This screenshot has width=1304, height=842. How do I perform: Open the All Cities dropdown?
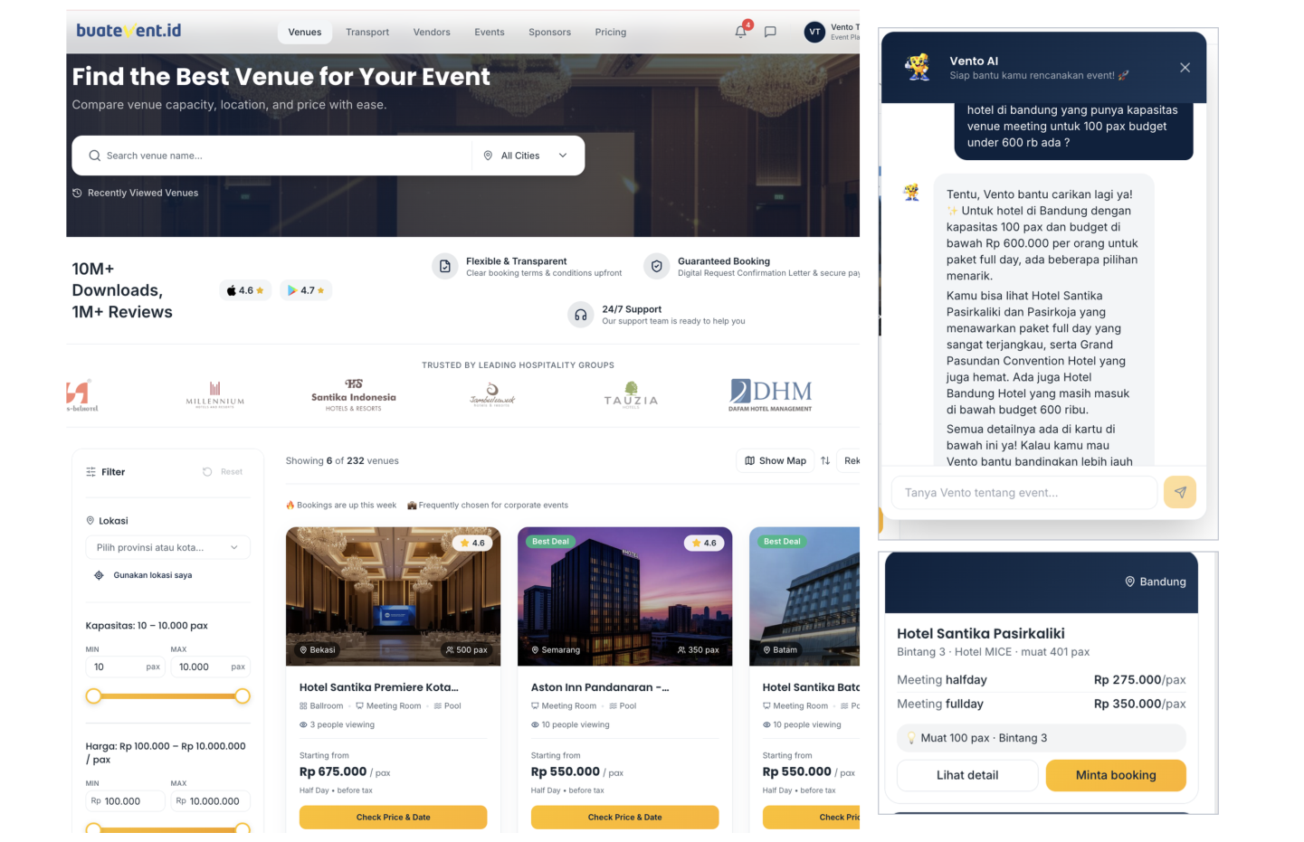click(526, 156)
